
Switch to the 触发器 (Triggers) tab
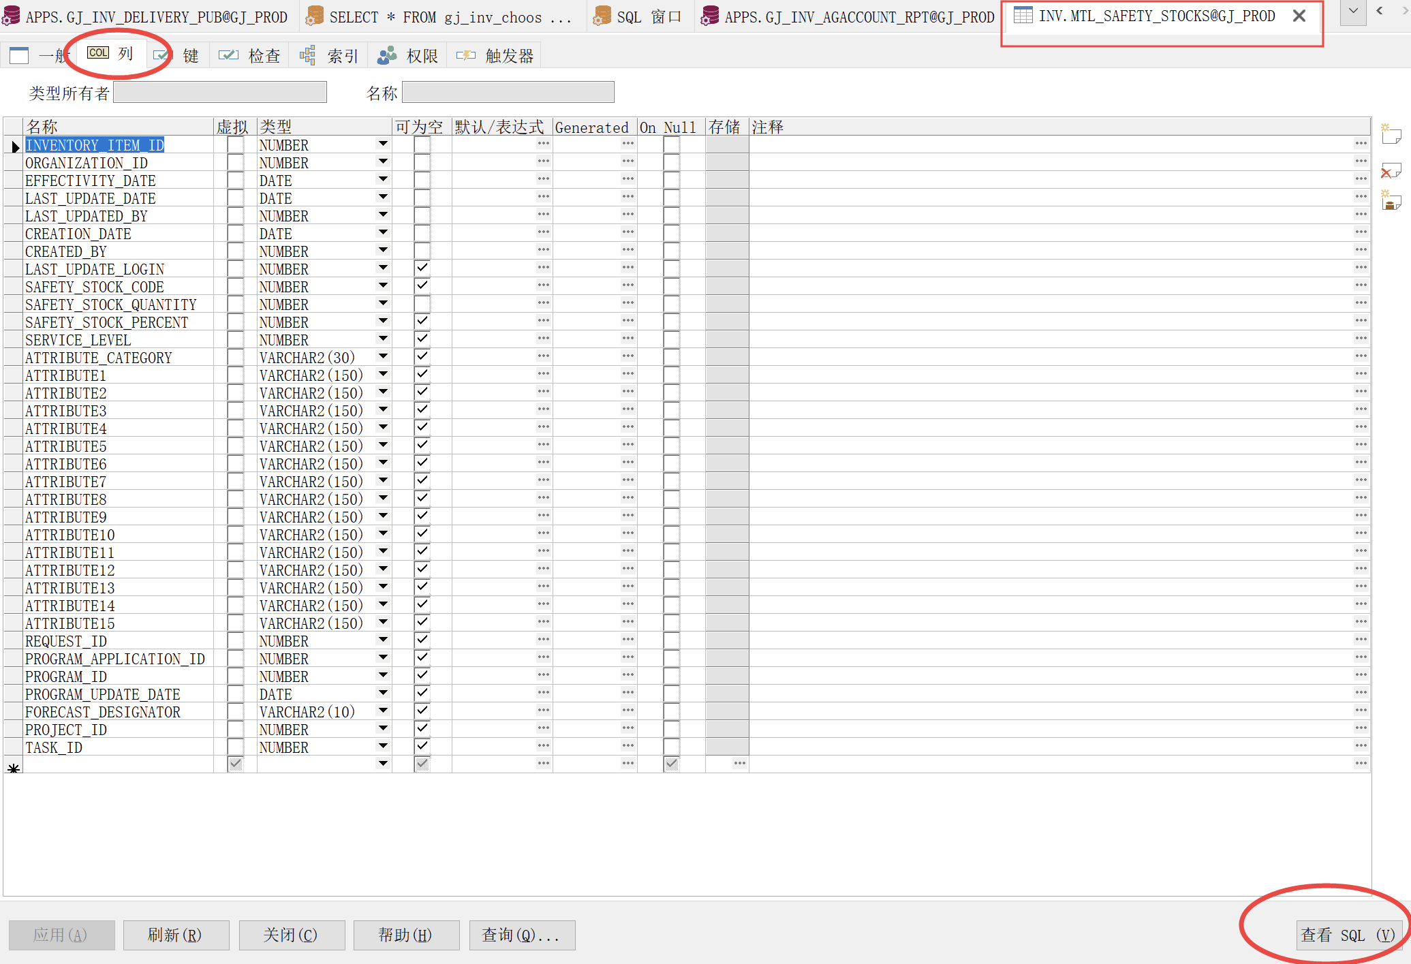(496, 56)
